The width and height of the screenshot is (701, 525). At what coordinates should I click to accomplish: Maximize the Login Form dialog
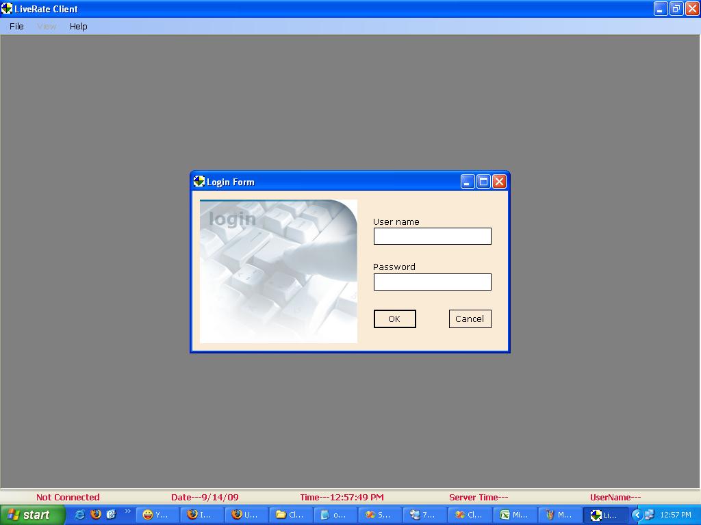point(484,182)
